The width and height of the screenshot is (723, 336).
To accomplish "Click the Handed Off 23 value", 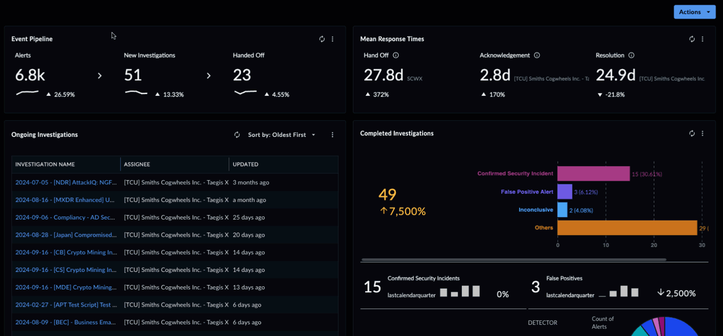I will [x=242, y=75].
